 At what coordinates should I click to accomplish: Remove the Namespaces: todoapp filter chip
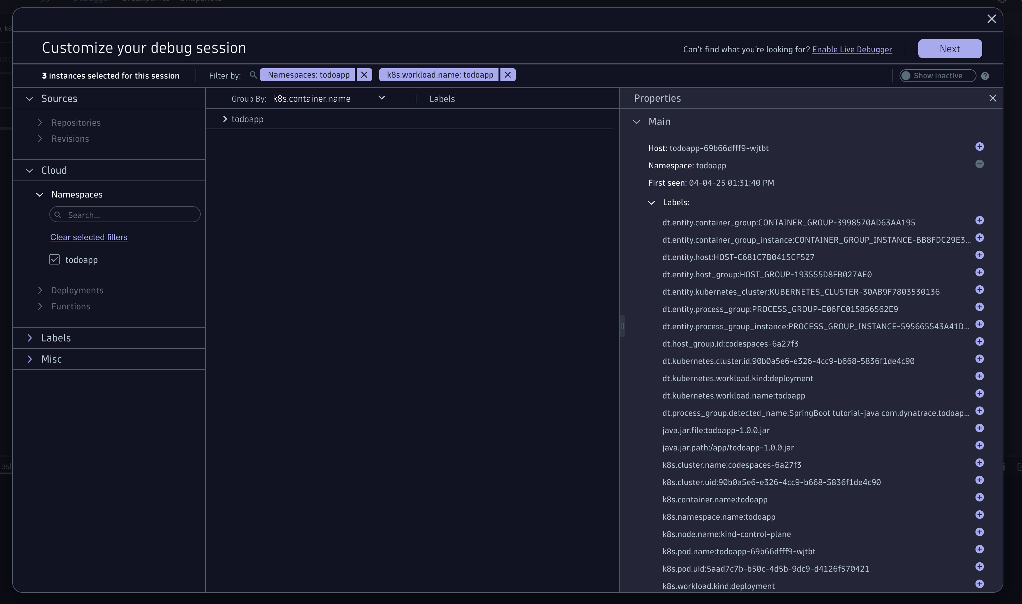click(364, 75)
